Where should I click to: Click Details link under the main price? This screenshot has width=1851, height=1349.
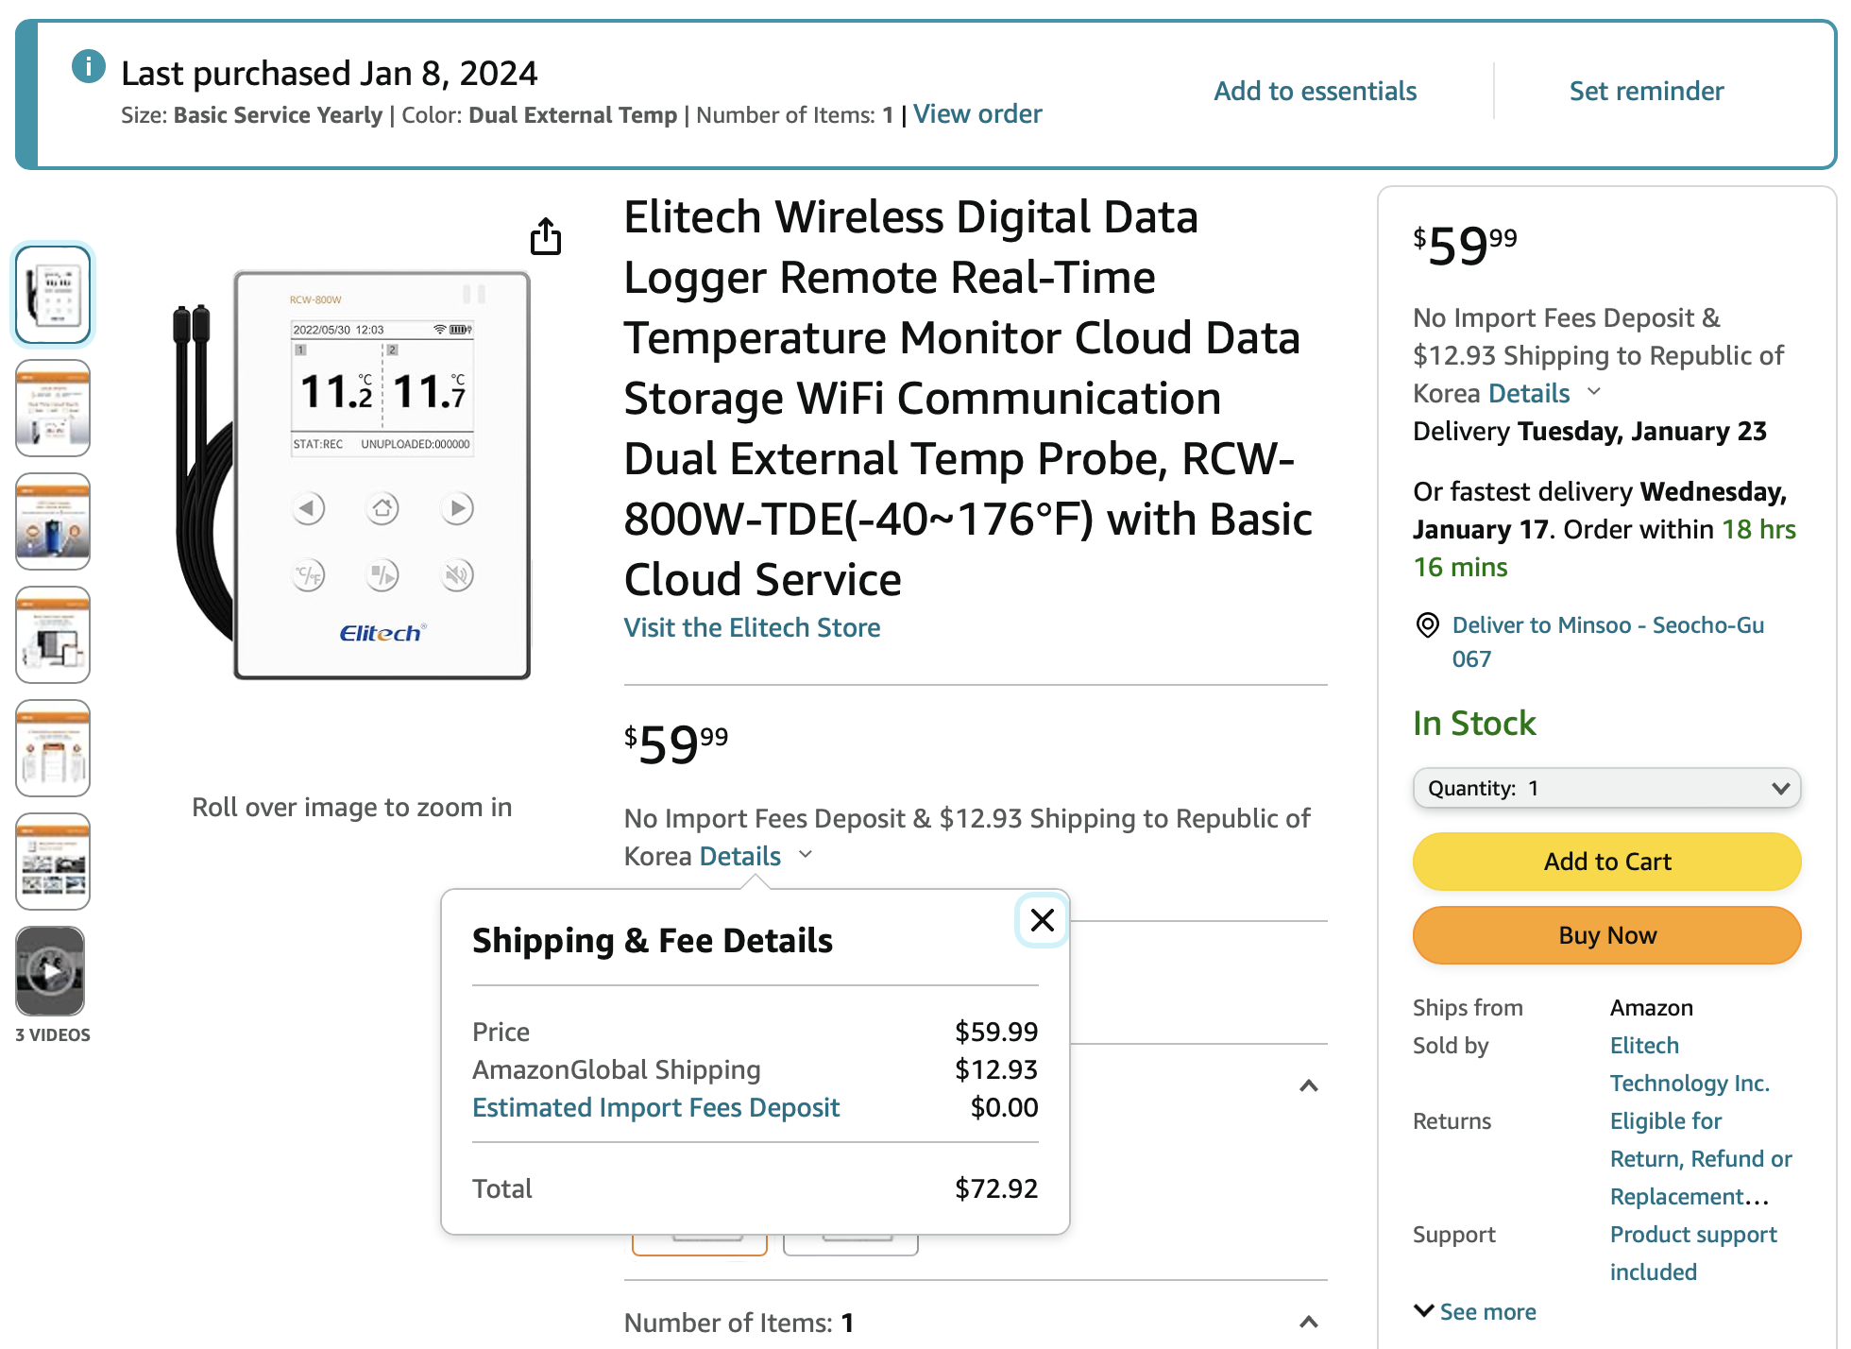click(x=740, y=856)
